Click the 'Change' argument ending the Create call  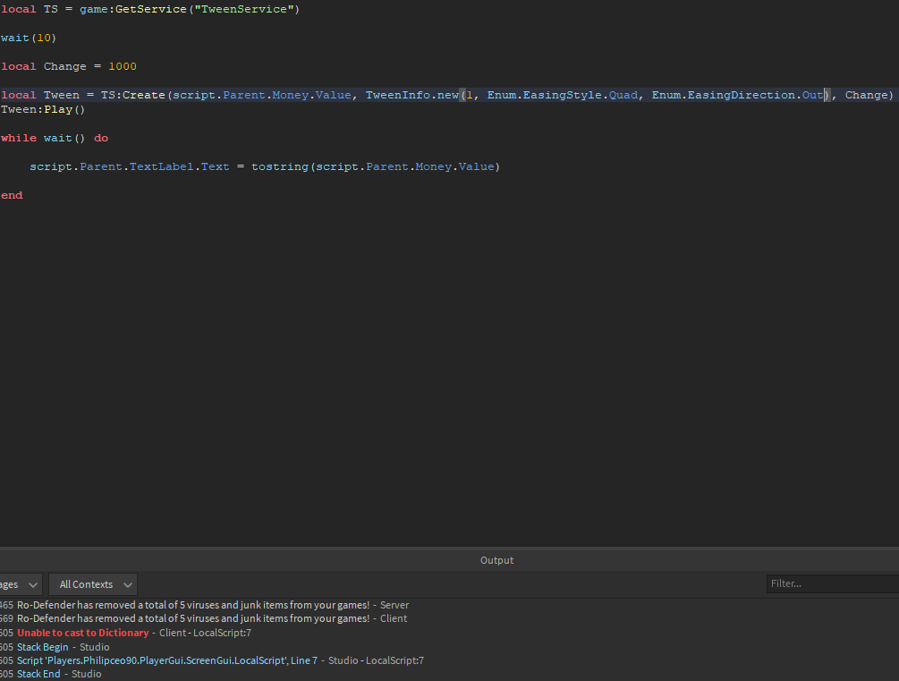point(866,95)
